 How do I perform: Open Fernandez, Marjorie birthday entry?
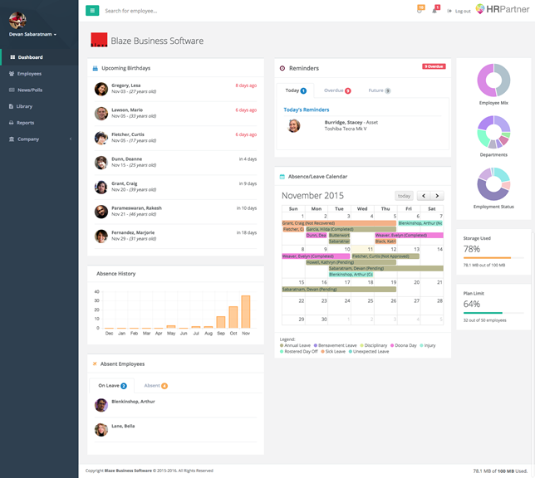tap(175, 237)
